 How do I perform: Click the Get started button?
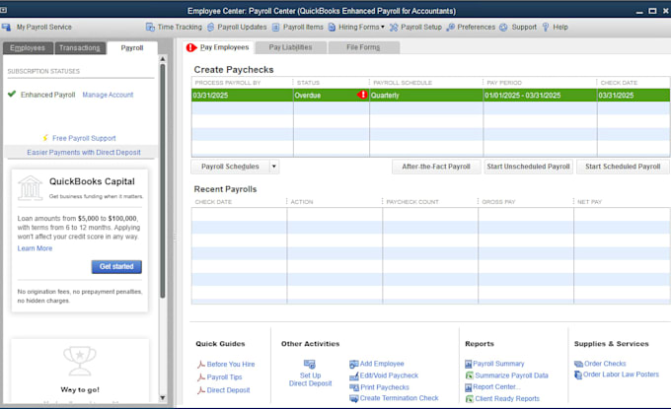click(x=116, y=267)
